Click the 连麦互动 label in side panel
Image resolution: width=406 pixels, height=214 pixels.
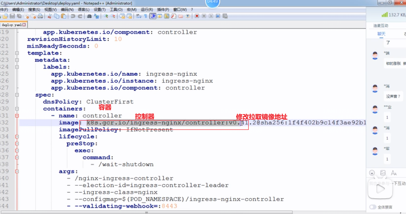tap(380, 25)
